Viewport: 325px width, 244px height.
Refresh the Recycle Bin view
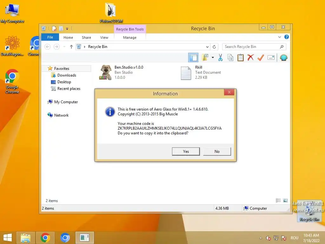(214, 47)
